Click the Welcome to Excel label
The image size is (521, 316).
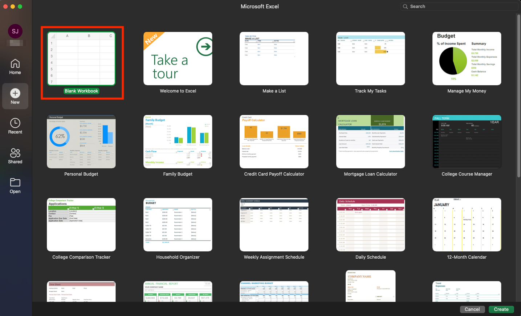(x=178, y=91)
